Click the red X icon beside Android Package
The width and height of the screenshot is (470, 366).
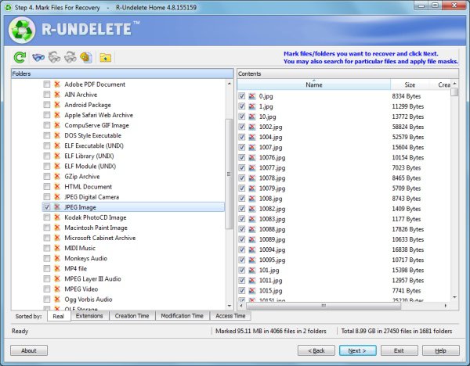pyautogui.click(x=57, y=105)
